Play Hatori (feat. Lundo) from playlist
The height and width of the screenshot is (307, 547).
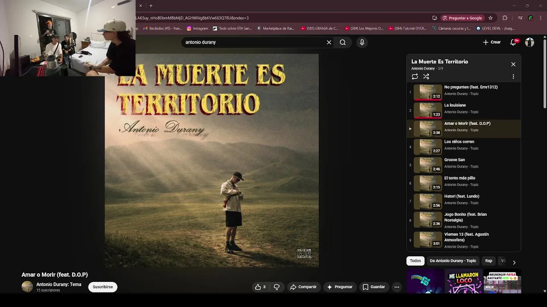(464, 201)
